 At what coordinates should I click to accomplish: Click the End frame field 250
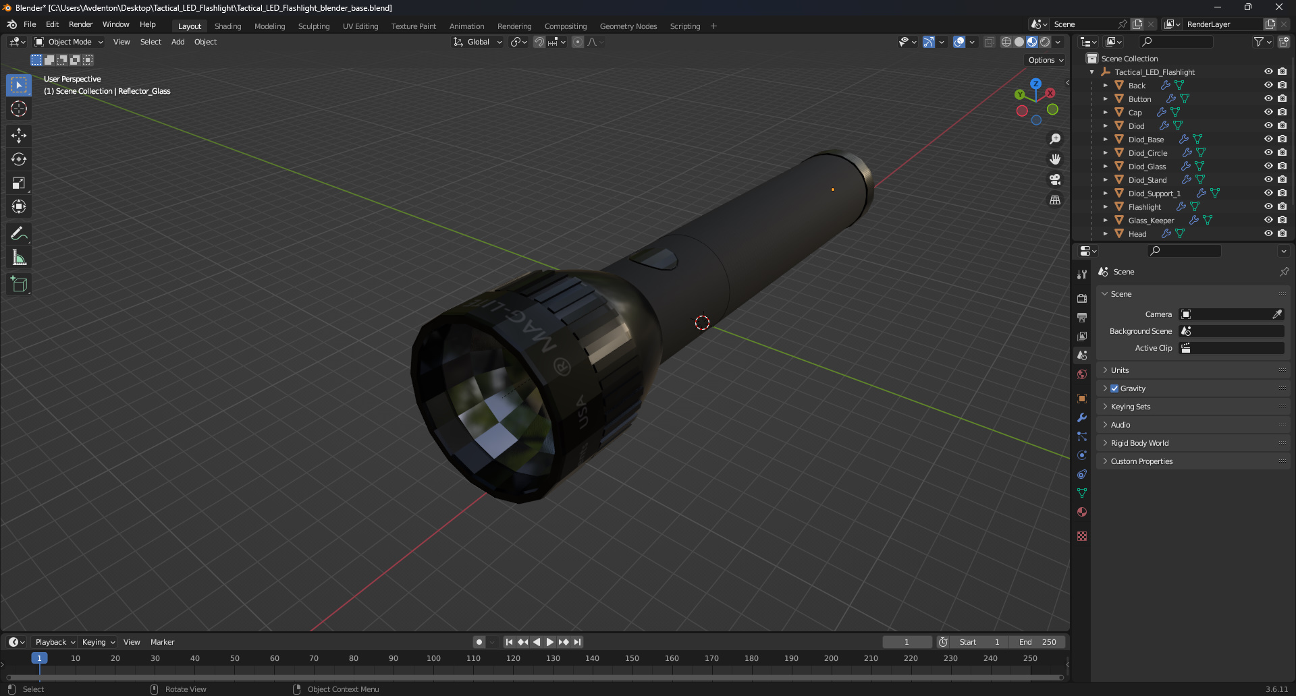(1038, 642)
